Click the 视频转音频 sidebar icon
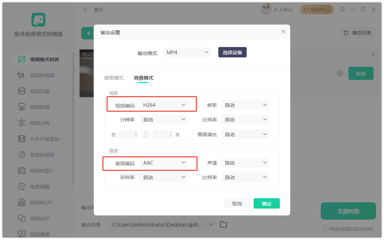Screen dimensions: 384x240 click(21, 75)
